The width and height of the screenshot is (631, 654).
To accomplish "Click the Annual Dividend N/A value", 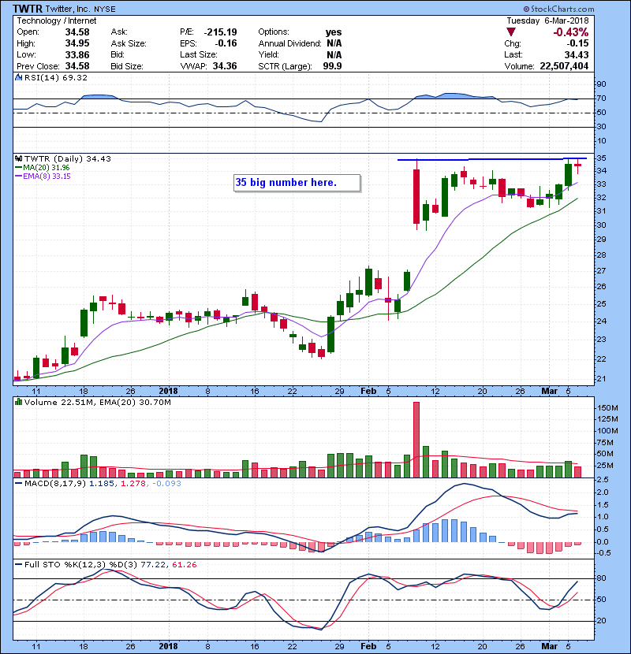I will click(x=334, y=43).
